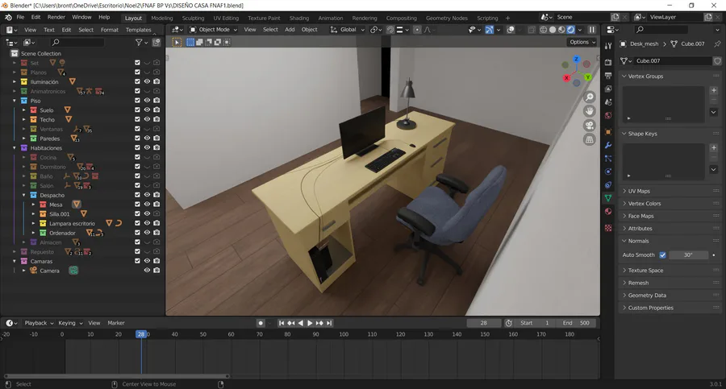Jump to timeline end frame button
This screenshot has height=389, width=726.
coord(329,323)
